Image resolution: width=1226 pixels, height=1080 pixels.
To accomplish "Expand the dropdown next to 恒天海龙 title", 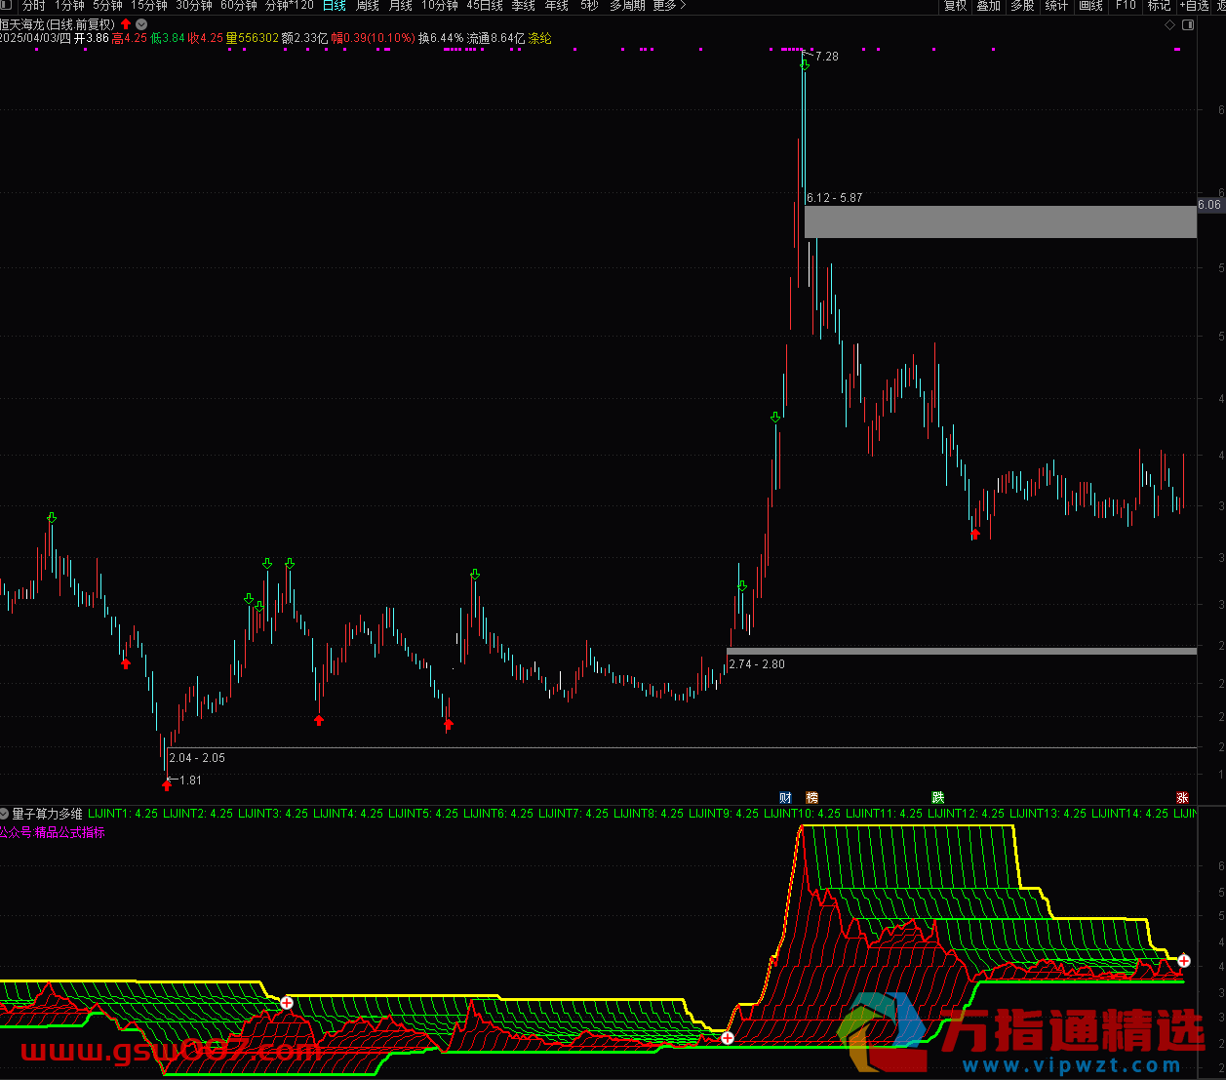I will (x=142, y=24).
